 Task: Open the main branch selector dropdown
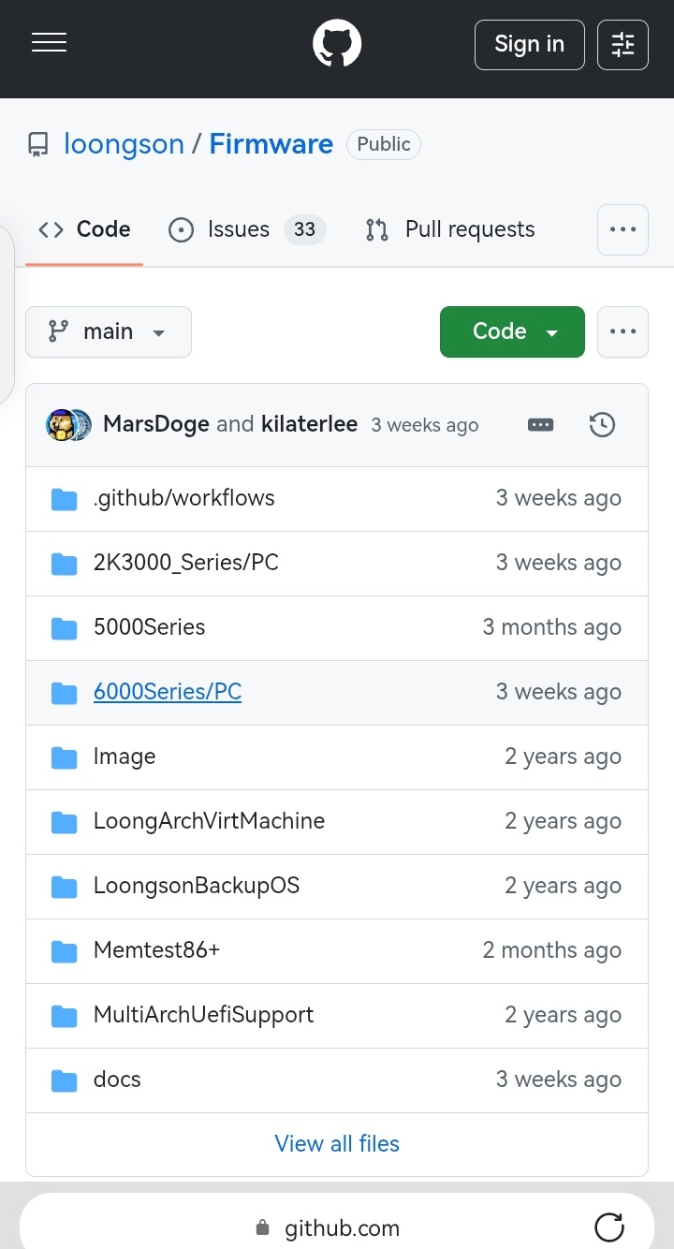pyautogui.click(x=108, y=331)
